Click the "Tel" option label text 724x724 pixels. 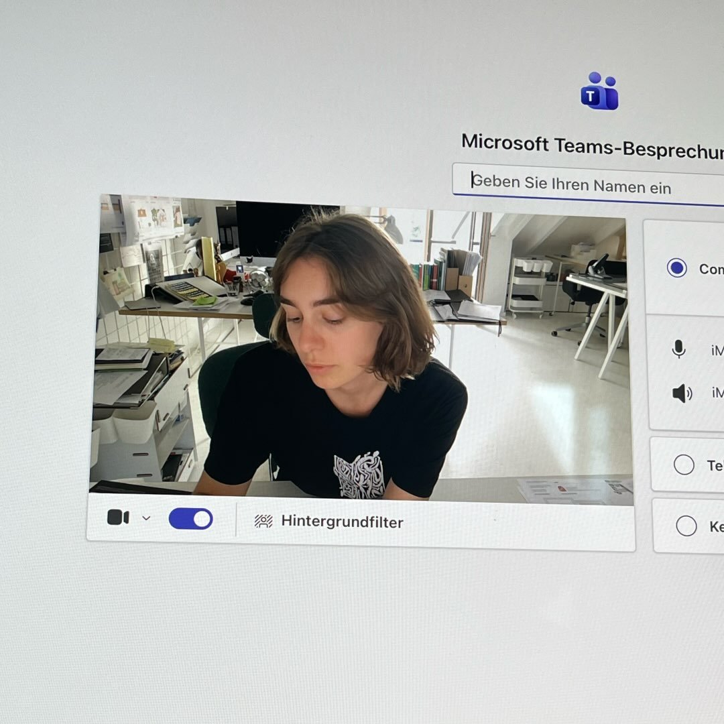(715, 465)
